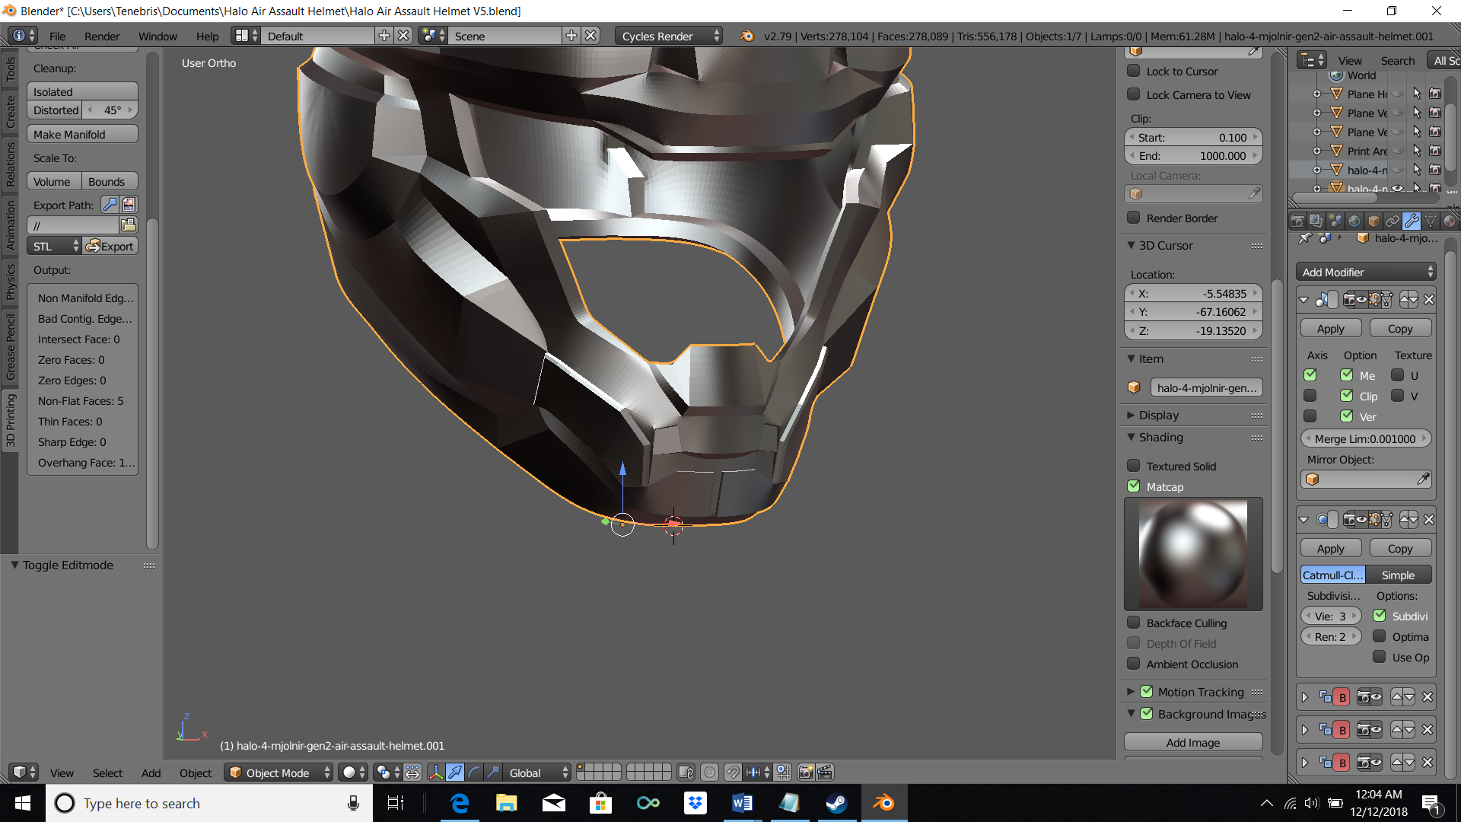
Task: Enable Textured Solid shading checkbox
Action: 1134,466
